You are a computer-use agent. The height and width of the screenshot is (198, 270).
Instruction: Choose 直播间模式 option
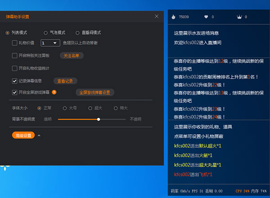(77, 33)
